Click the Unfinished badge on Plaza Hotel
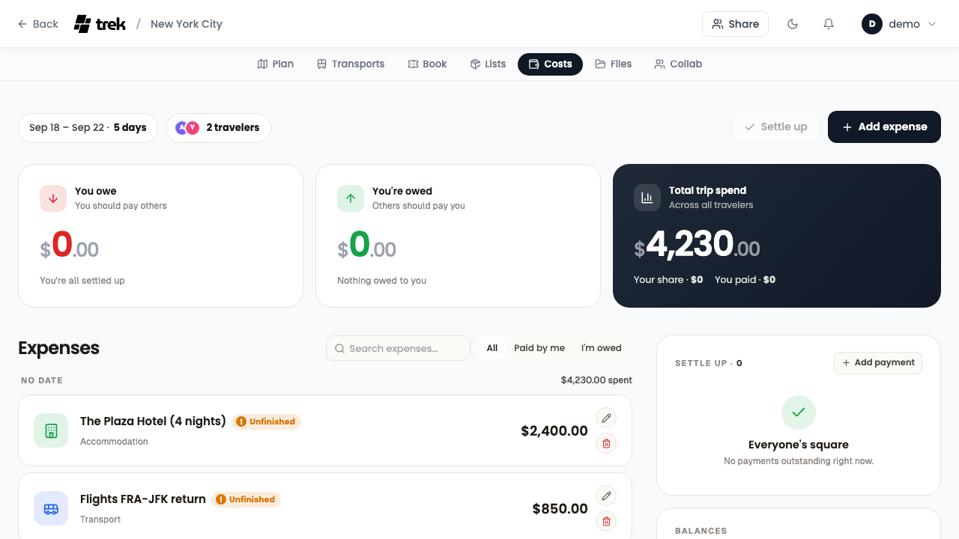The image size is (959, 539). pyautogui.click(x=266, y=421)
